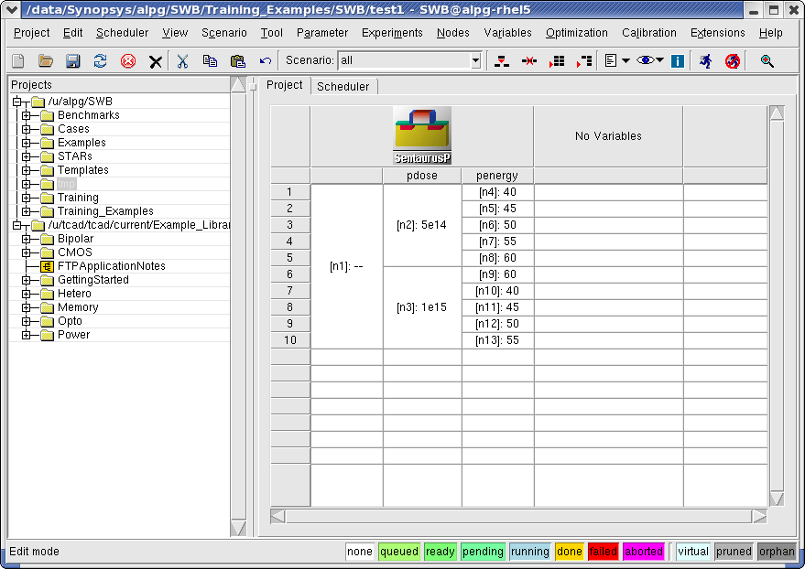Open the Scenario combo box dropdown
805x569 pixels.
coord(475,61)
